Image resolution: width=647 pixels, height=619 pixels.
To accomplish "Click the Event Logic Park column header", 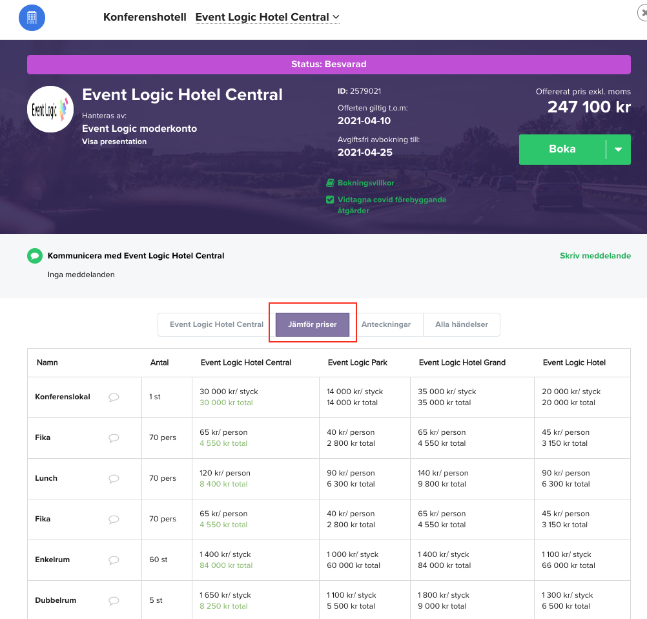I will point(357,362).
